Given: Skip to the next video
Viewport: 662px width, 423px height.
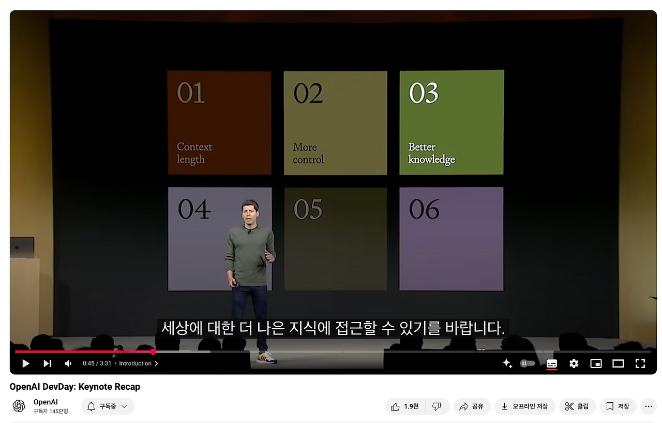Looking at the screenshot, I should (47, 363).
